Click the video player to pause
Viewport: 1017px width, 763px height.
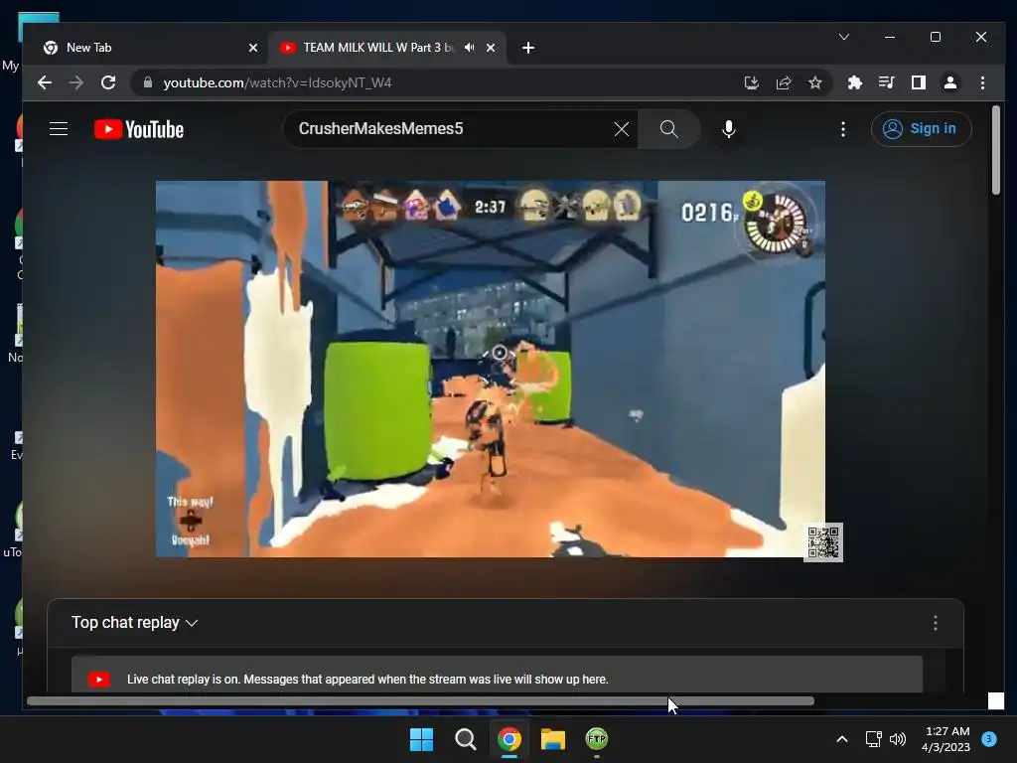491,369
